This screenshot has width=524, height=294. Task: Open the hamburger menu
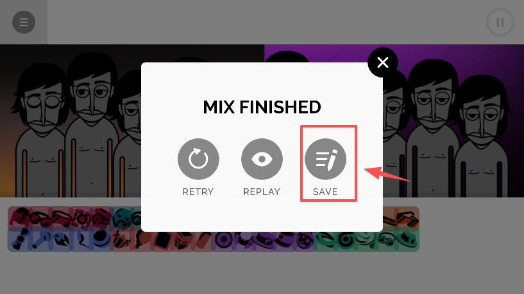tap(24, 22)
